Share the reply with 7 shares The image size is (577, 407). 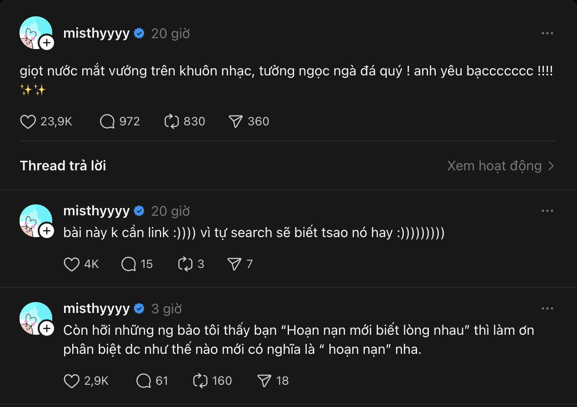click(234, 264)
